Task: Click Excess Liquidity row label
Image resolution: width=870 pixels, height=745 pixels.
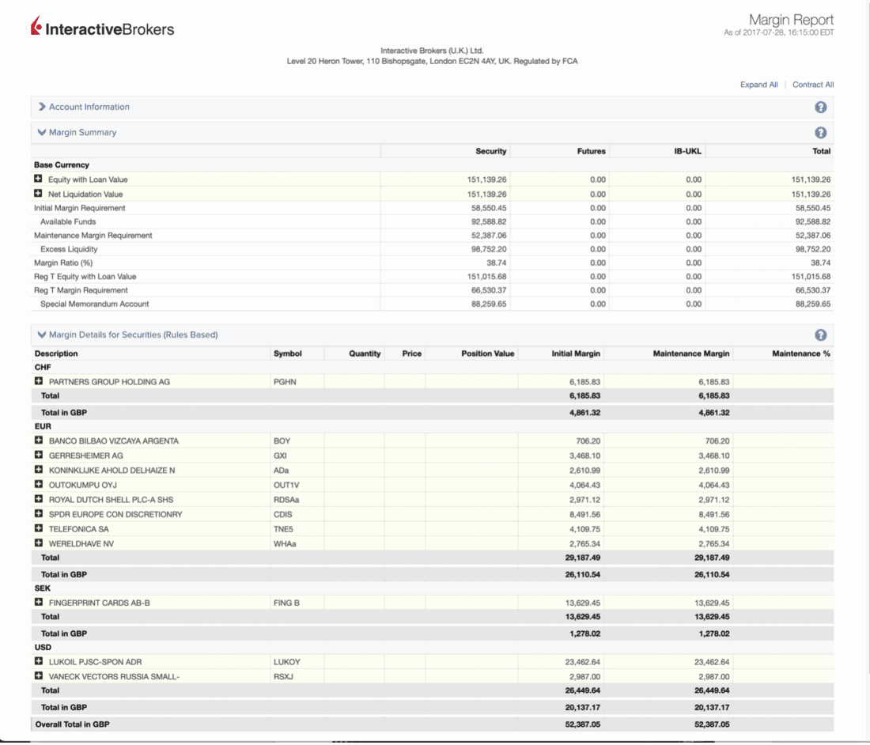Action: click(69, 249)
